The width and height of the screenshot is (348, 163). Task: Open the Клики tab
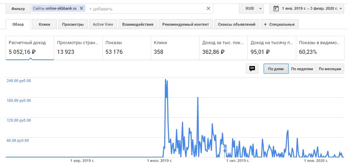(44, 24)
